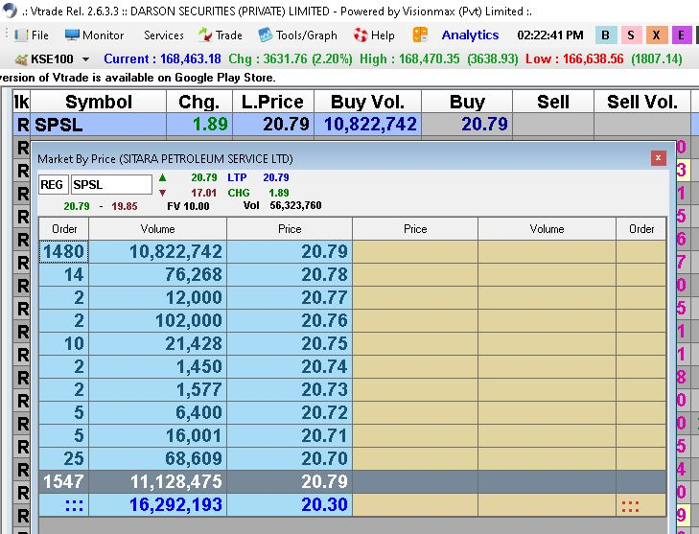Click the blue dots buy-side more icon

pos(74,505)
